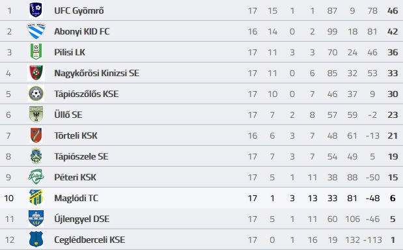Click rank number 10 in highlighted row
This screenshot has width=403, height=250.
(x=8, y=198)
